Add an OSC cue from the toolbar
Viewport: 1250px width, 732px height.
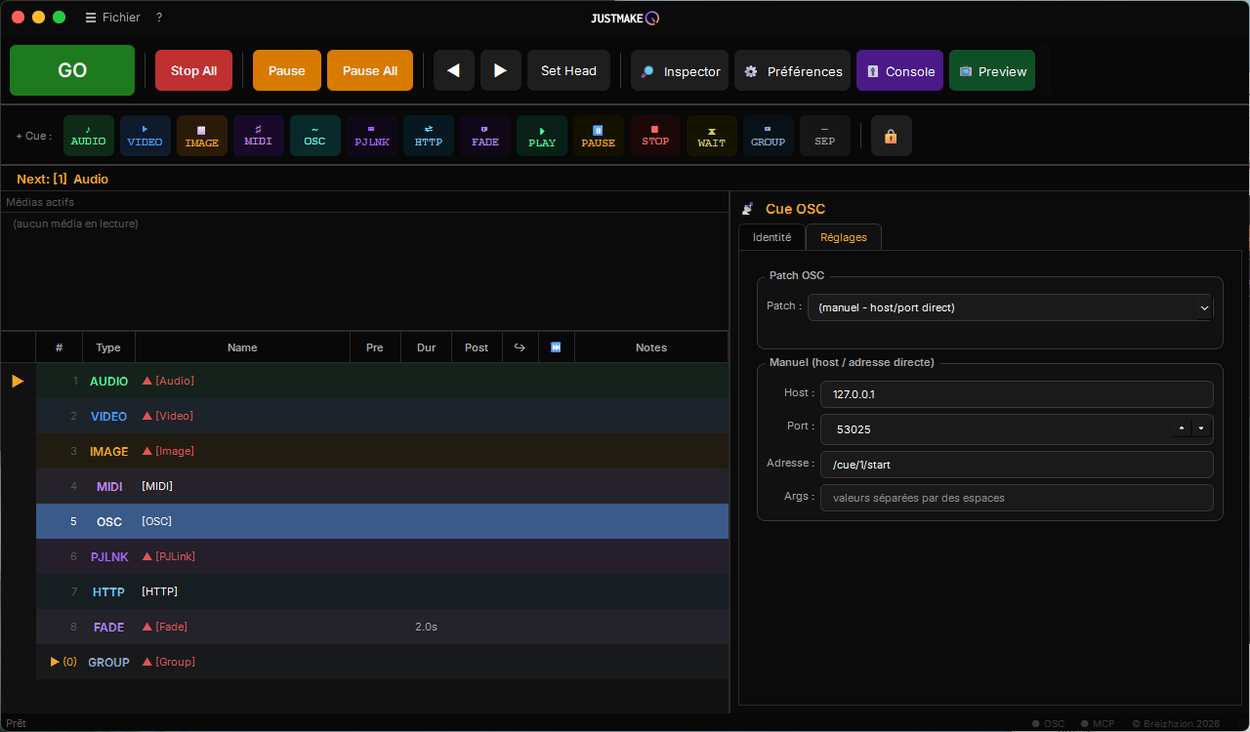click(315, 136)
